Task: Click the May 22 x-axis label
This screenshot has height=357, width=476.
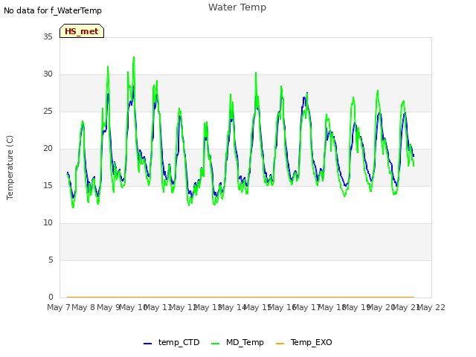Action: (431, 307)
